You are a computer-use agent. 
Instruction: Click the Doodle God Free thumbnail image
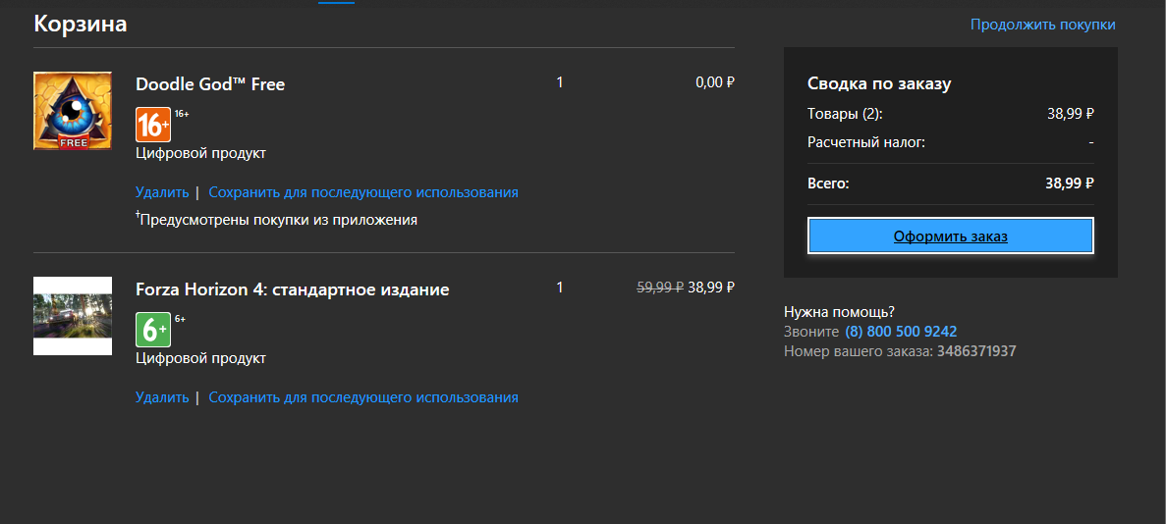coord(72,111)
